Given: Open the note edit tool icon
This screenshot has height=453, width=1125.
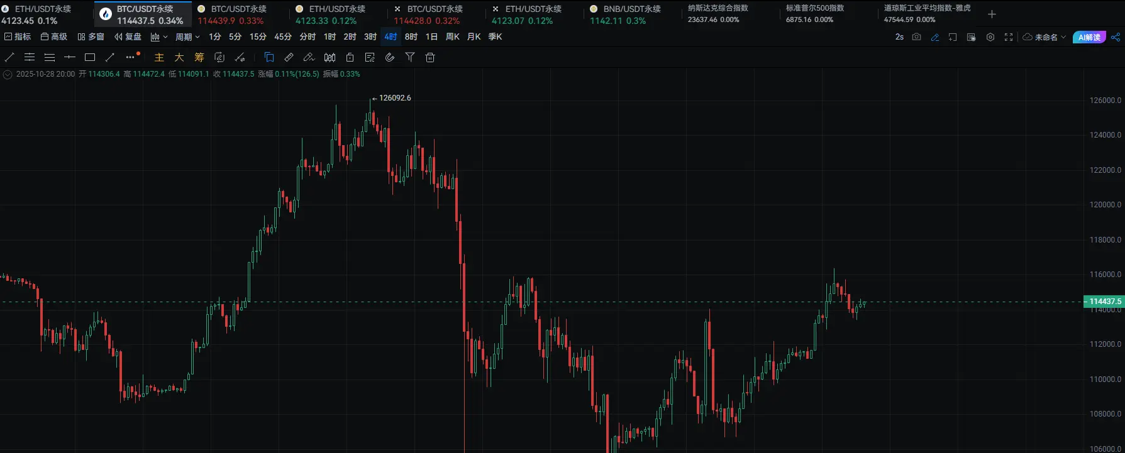Looking at the screenshot, I should click(370, 57).
